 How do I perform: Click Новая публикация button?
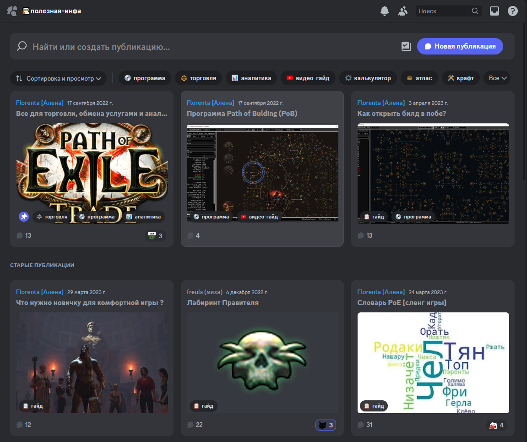point(460,46)
